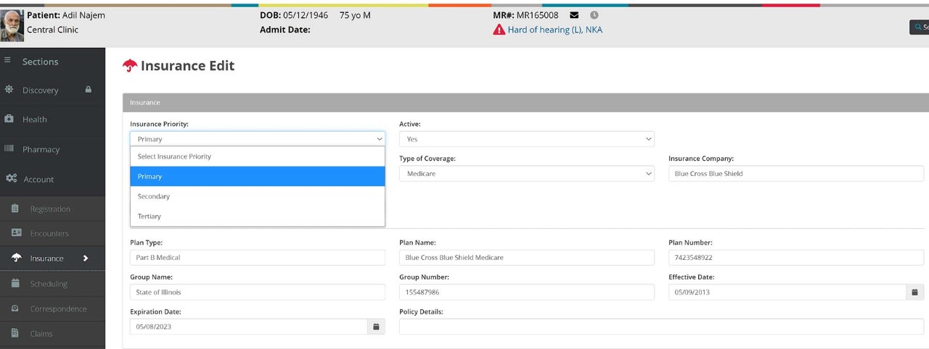Click the hamburger icon next to Sections
929x349 pixels.
(x=8, y=61)
